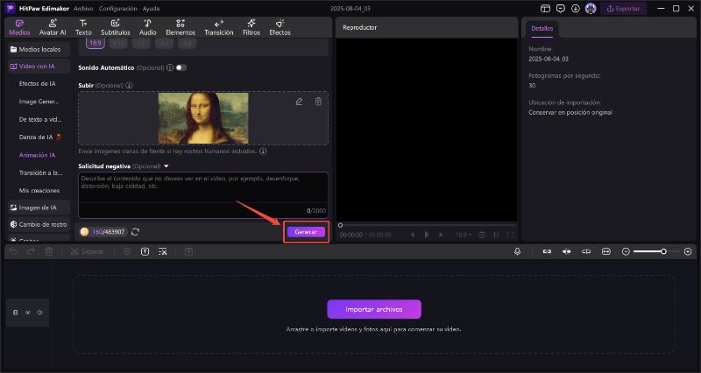Toggle the track lock icon

click(15, 313)
